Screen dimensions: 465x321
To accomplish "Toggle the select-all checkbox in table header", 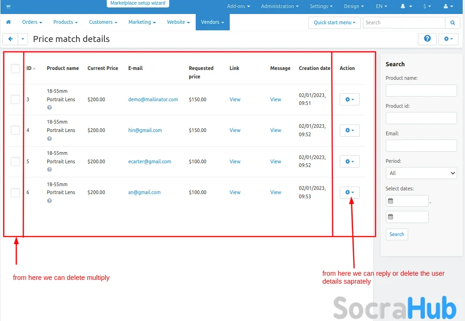I will point(15,69).
